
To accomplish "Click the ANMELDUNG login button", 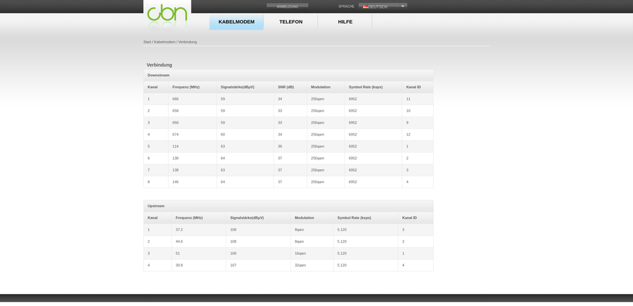I will [287, 6].
